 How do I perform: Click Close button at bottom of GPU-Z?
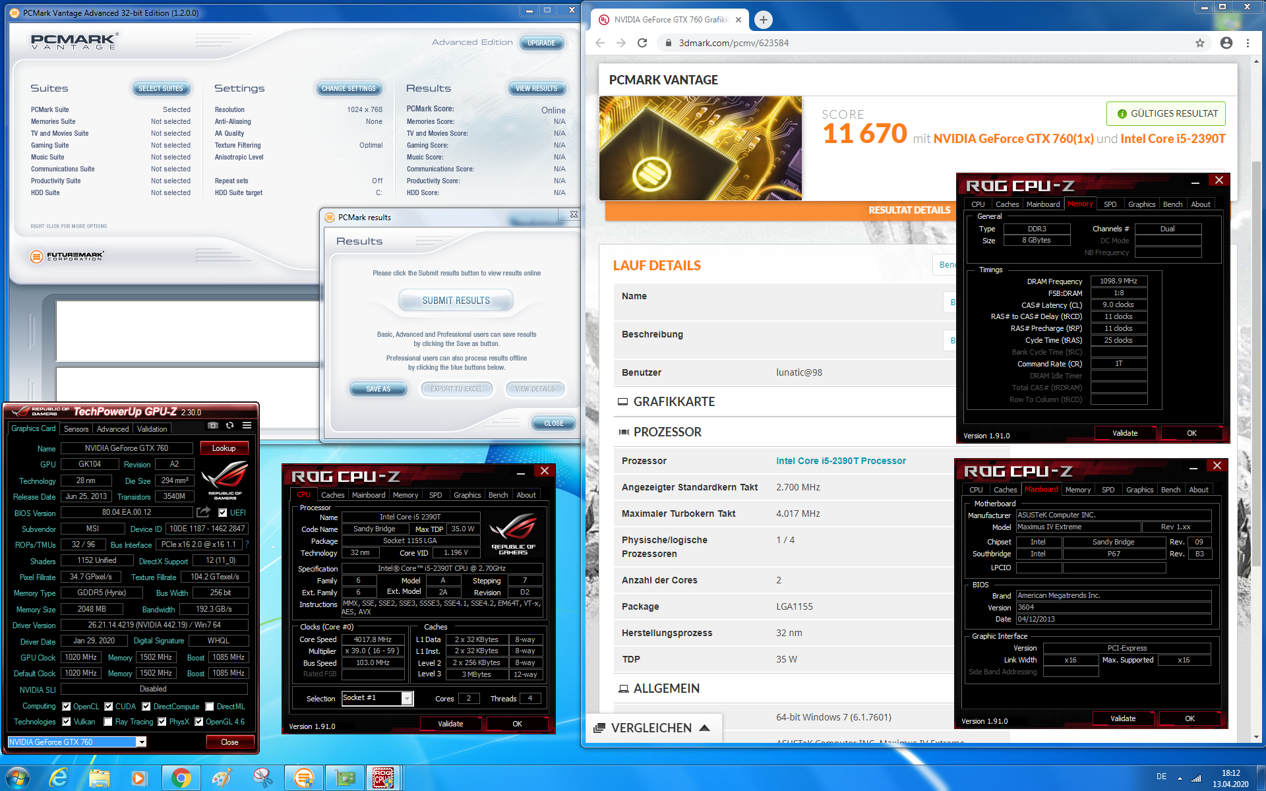pyautogui.click(x=229, y=742)
